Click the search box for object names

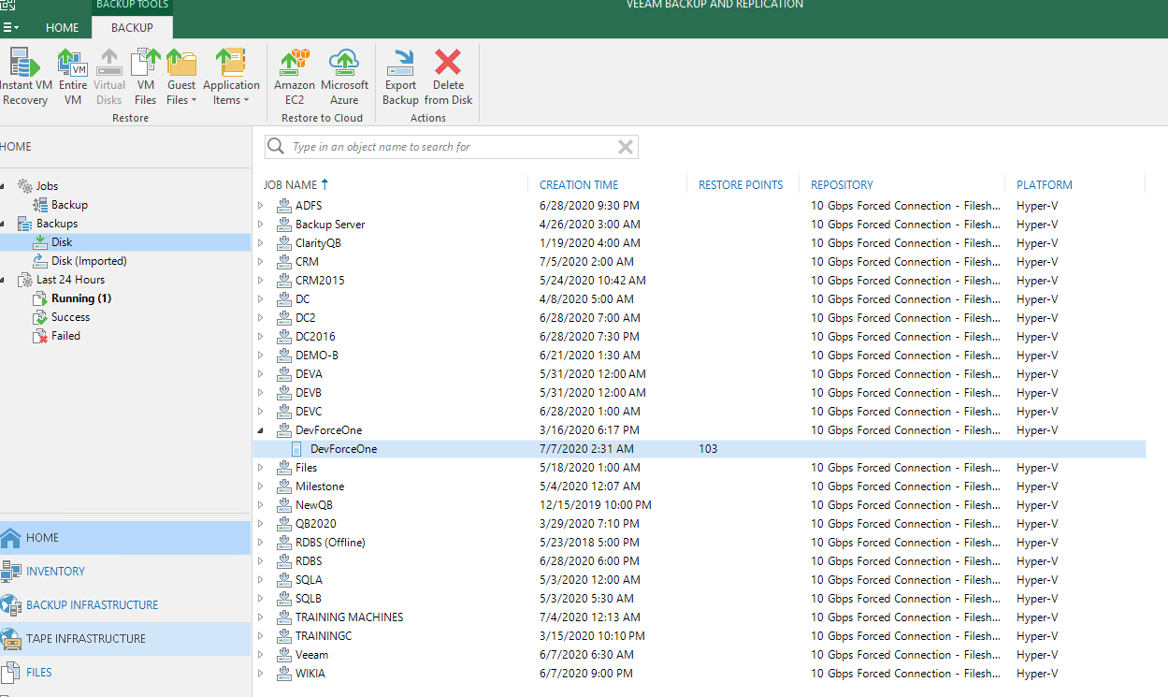[454, 147]
